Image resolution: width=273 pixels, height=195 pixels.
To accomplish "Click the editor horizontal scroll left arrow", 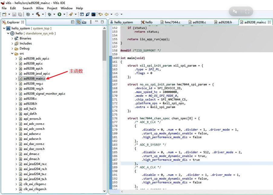I will (122, 191).
